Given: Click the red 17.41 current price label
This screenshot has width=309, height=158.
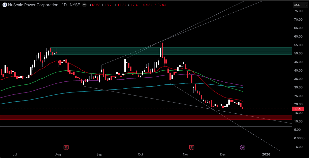Looking at the screenshot, I should 298,109.
